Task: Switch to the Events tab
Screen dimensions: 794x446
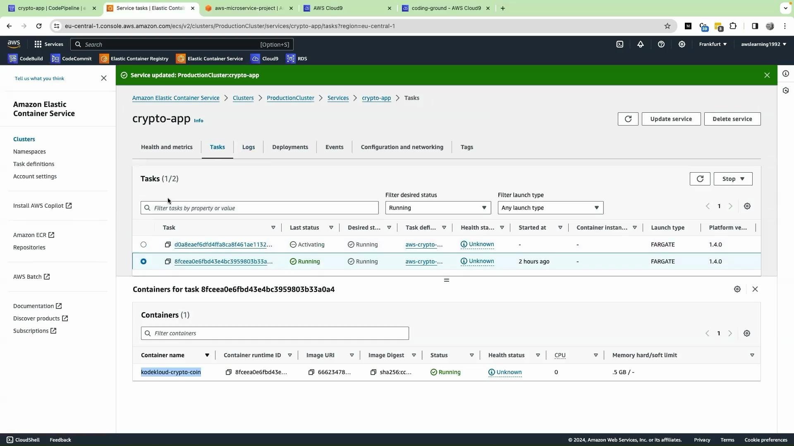Action: (334, 147)
